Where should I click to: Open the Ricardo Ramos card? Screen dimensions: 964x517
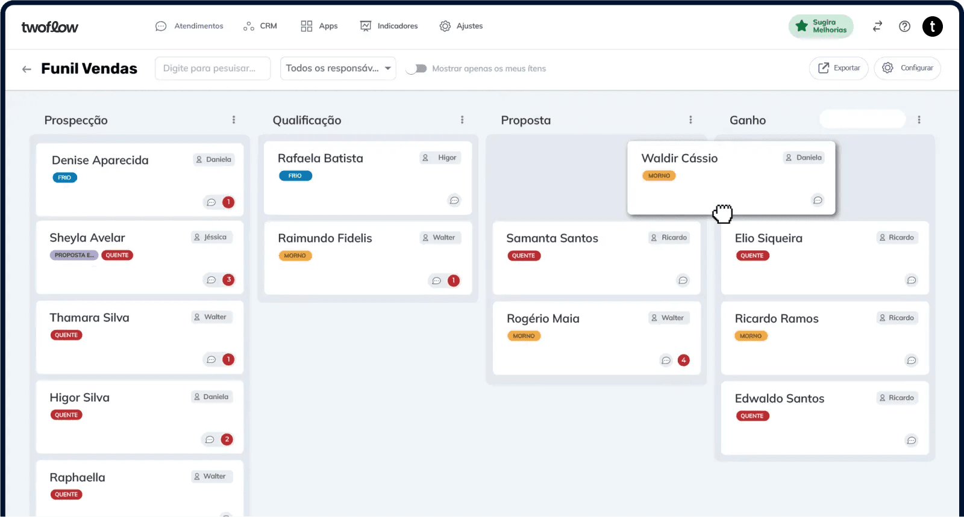point(825,338)
